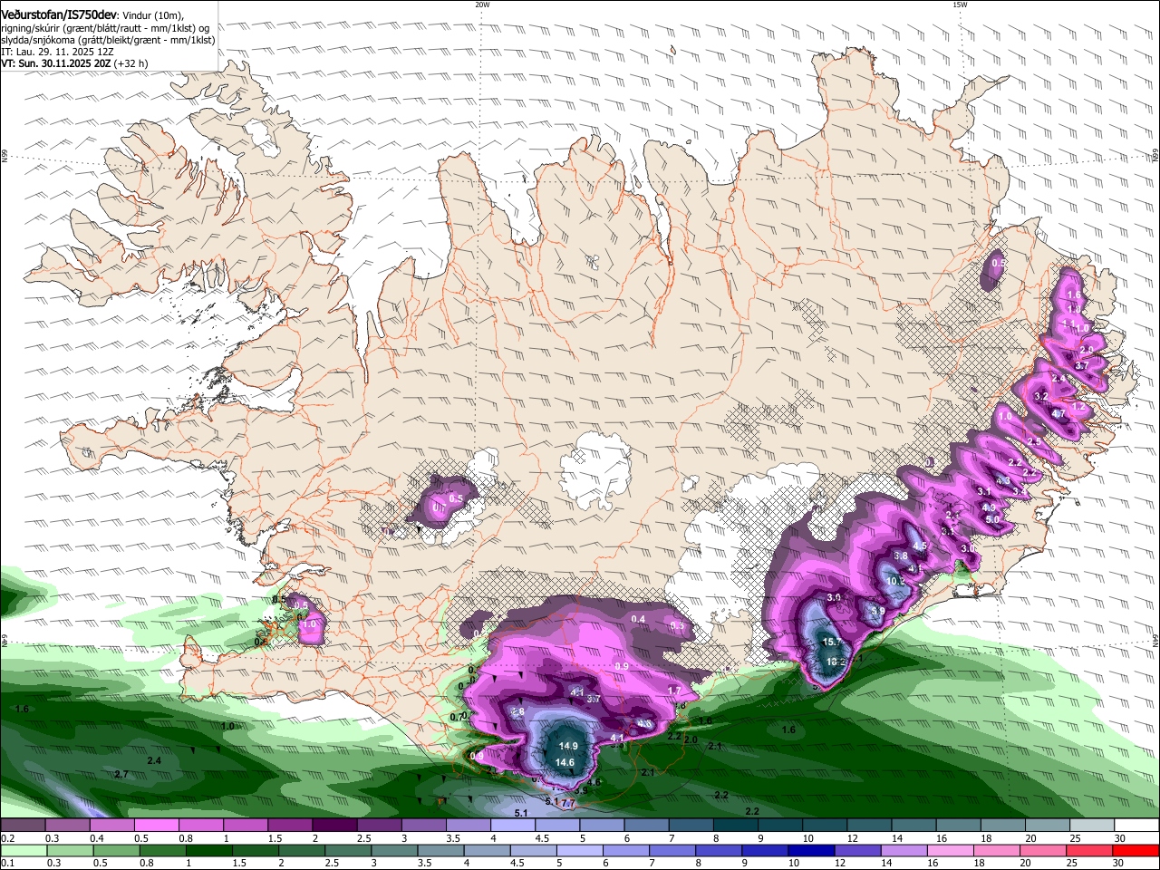This screenshot has height=870, width=1160.
Task: Click snow legend swatch between 9 and 10
Action: point(779,824)
